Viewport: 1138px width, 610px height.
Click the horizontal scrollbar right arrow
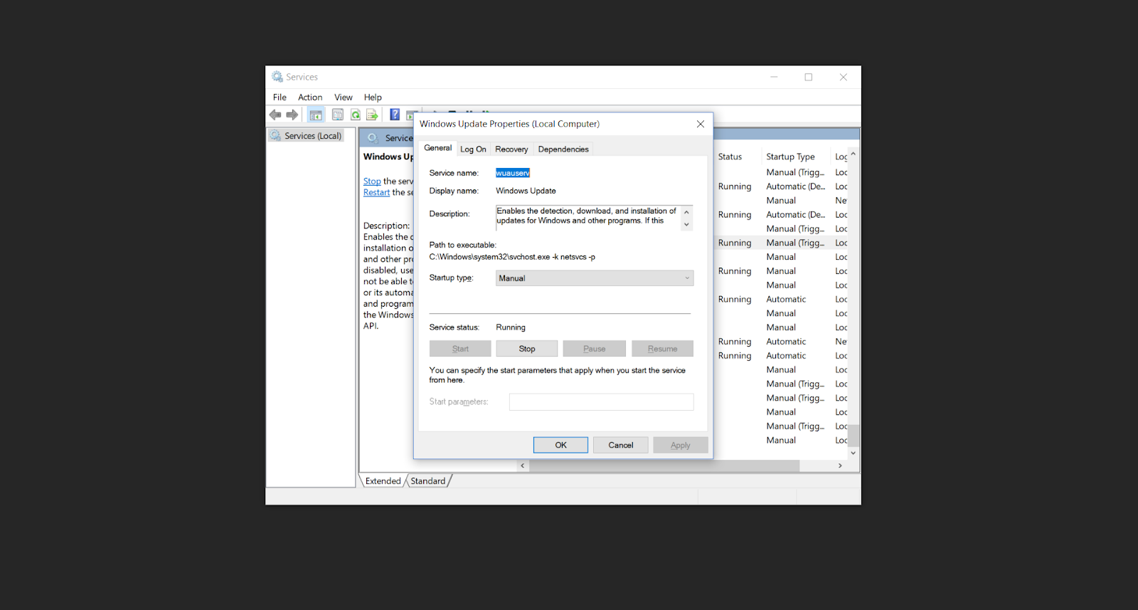click(840, 466)
